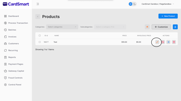Click the Fraud Controls shield icon
The width and height of the screenshot is (181, 101).
(5, 78)
